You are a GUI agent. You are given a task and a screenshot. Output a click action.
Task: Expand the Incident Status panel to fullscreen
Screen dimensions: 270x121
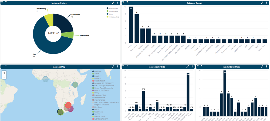[x=113, y=3]
